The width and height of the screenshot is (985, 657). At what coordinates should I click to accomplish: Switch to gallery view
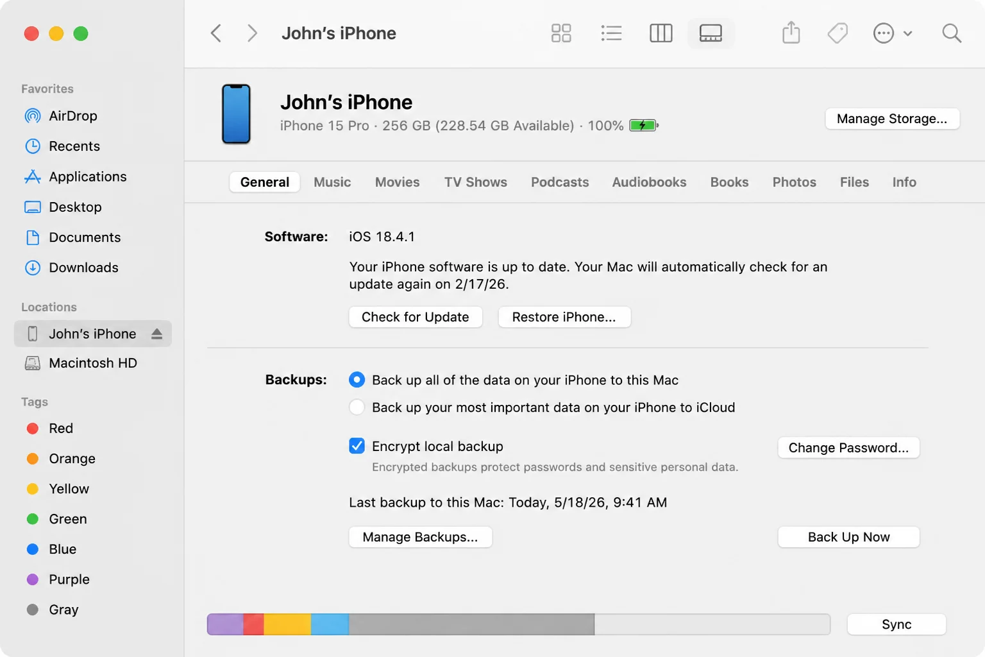click(x=711, y=33)
